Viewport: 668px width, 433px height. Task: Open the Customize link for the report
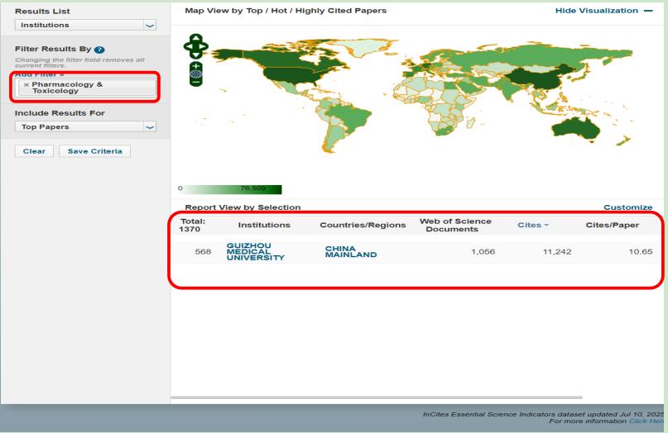point(628,207)
